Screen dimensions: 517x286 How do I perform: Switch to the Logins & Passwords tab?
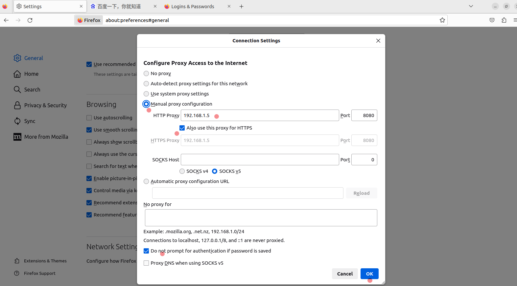point(193,7)
